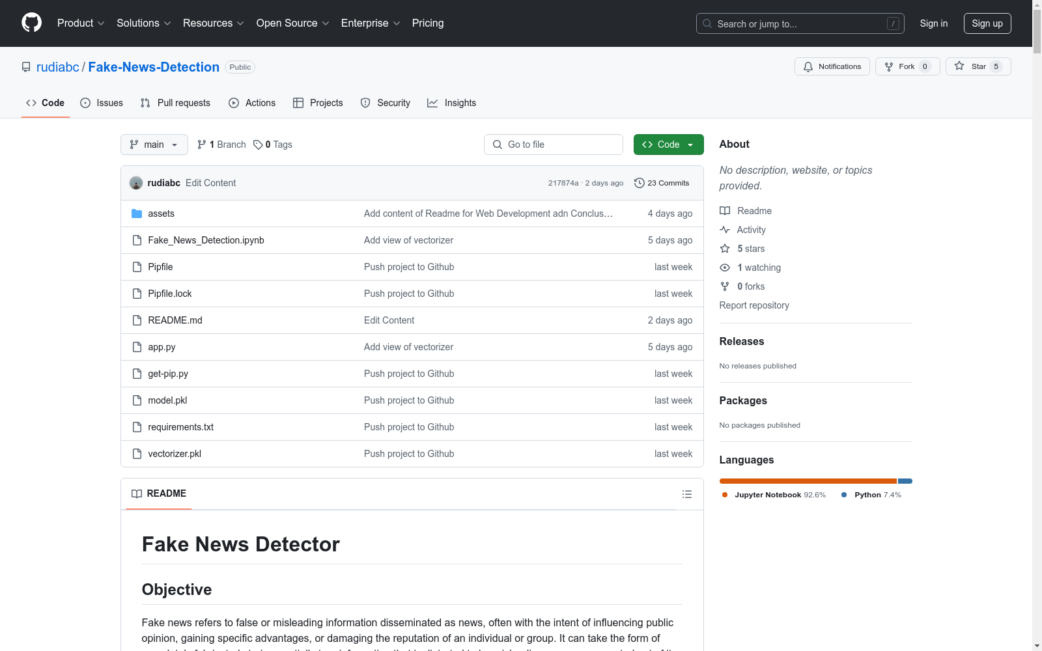Click file icon next to vectorizer.pkl
Image resolution: width=1042 pixels, height=651 pixels.
pos(137,454)
